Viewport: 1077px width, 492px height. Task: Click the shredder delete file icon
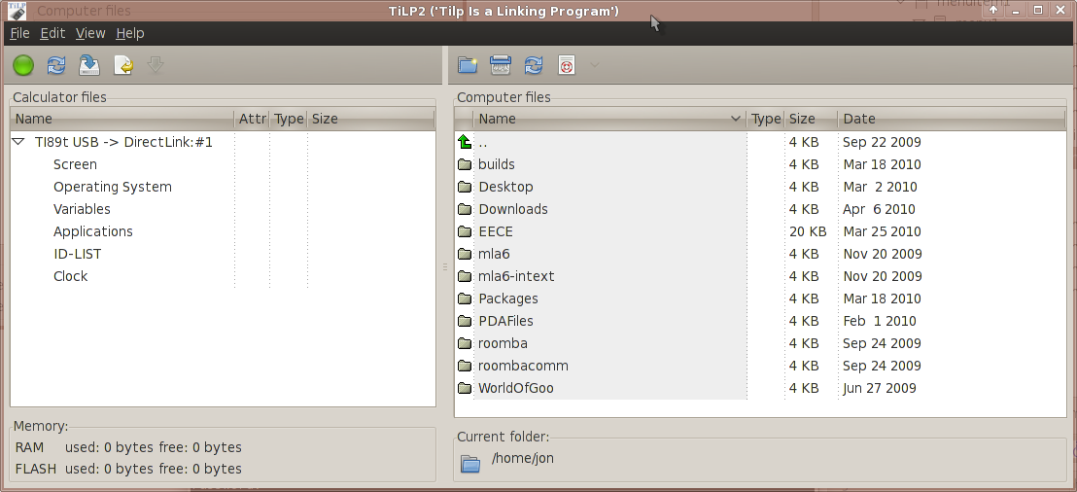coord(501,65)
